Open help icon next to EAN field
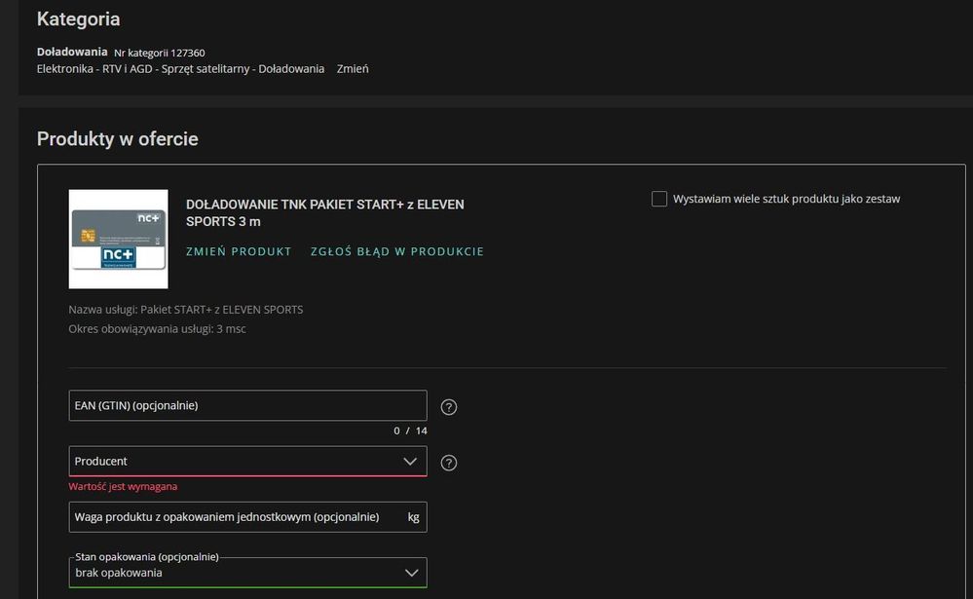 [449, 407]
